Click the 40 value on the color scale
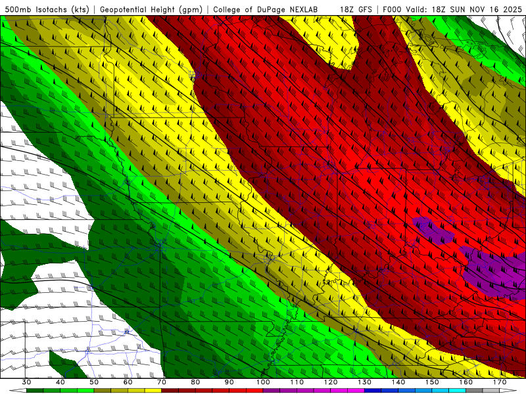 coord(60,382)
